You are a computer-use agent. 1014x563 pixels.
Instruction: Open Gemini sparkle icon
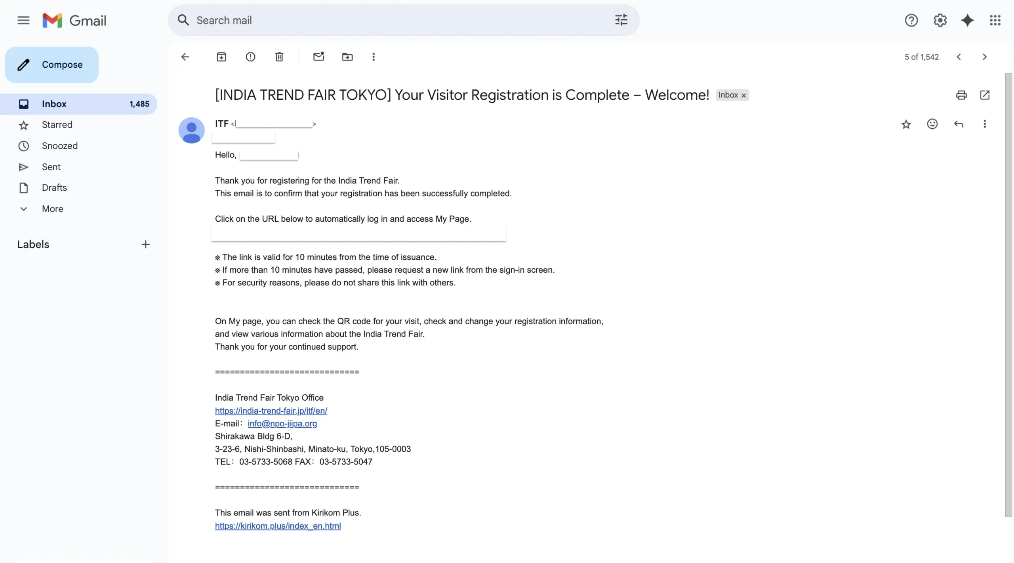pos(968,20)
